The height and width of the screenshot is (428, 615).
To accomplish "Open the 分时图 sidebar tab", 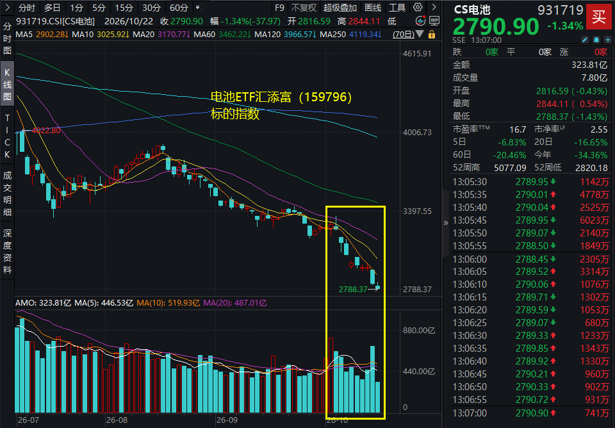I will [x=7, y=38].
